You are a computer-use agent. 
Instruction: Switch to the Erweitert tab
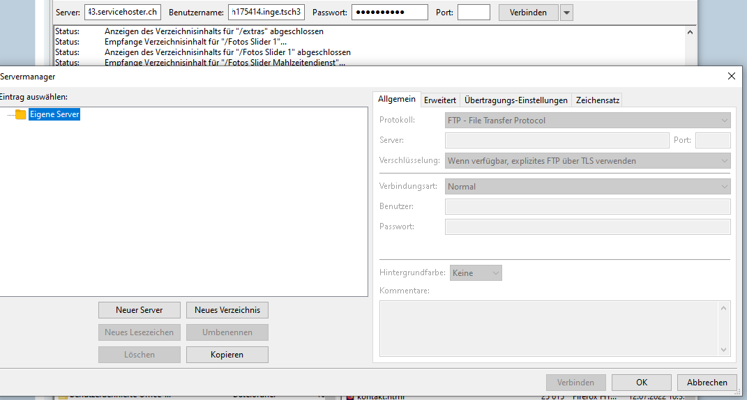[440, 100]
